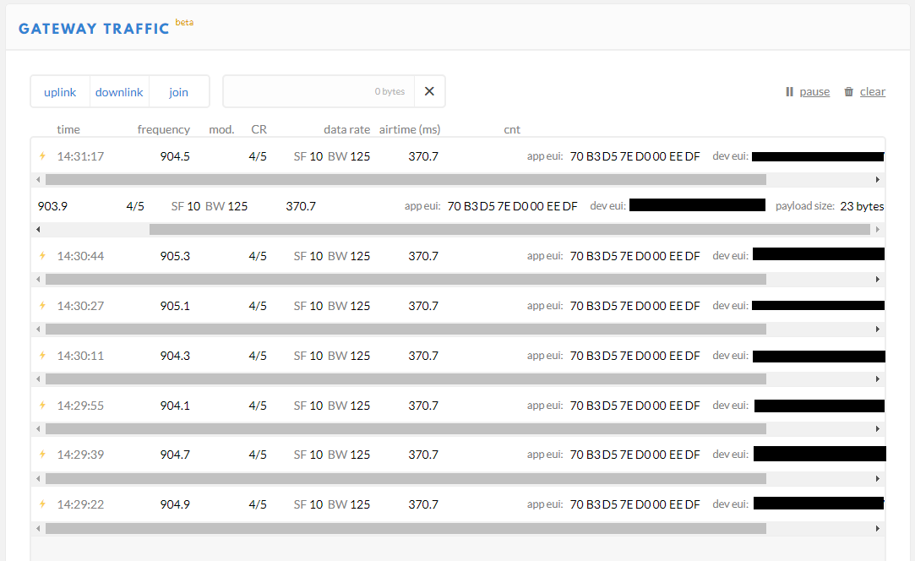Click lightning icon of 14:30:27 row
The image size is (915, 561).
42,305
